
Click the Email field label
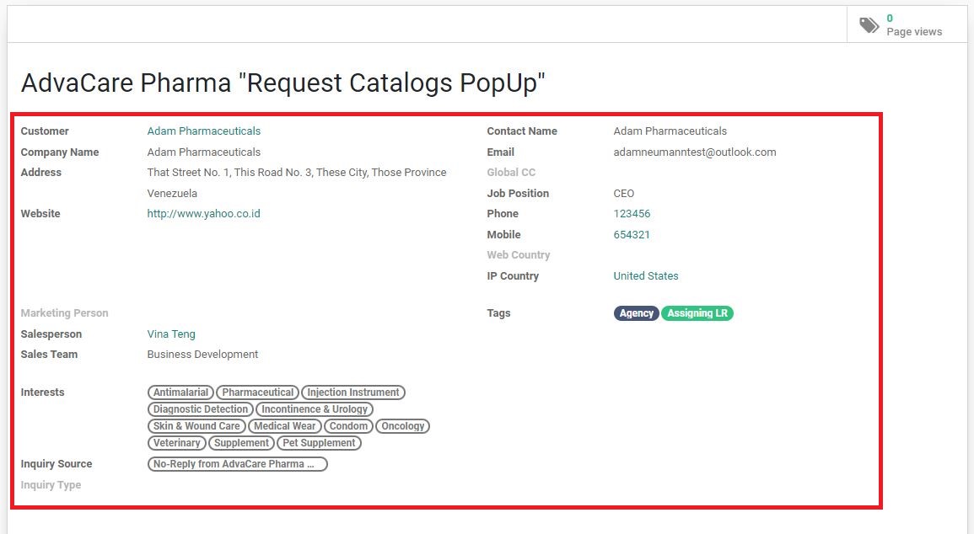click(501, 152)
